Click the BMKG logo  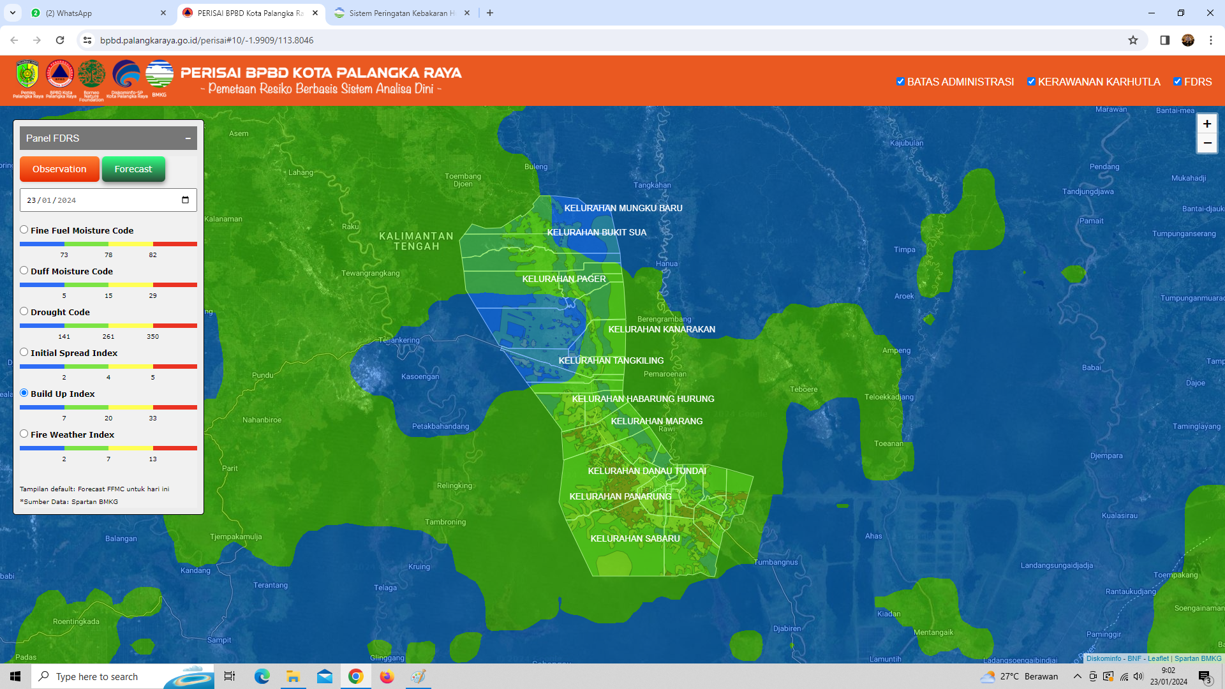pyautogui.click(x=159, y=78)
